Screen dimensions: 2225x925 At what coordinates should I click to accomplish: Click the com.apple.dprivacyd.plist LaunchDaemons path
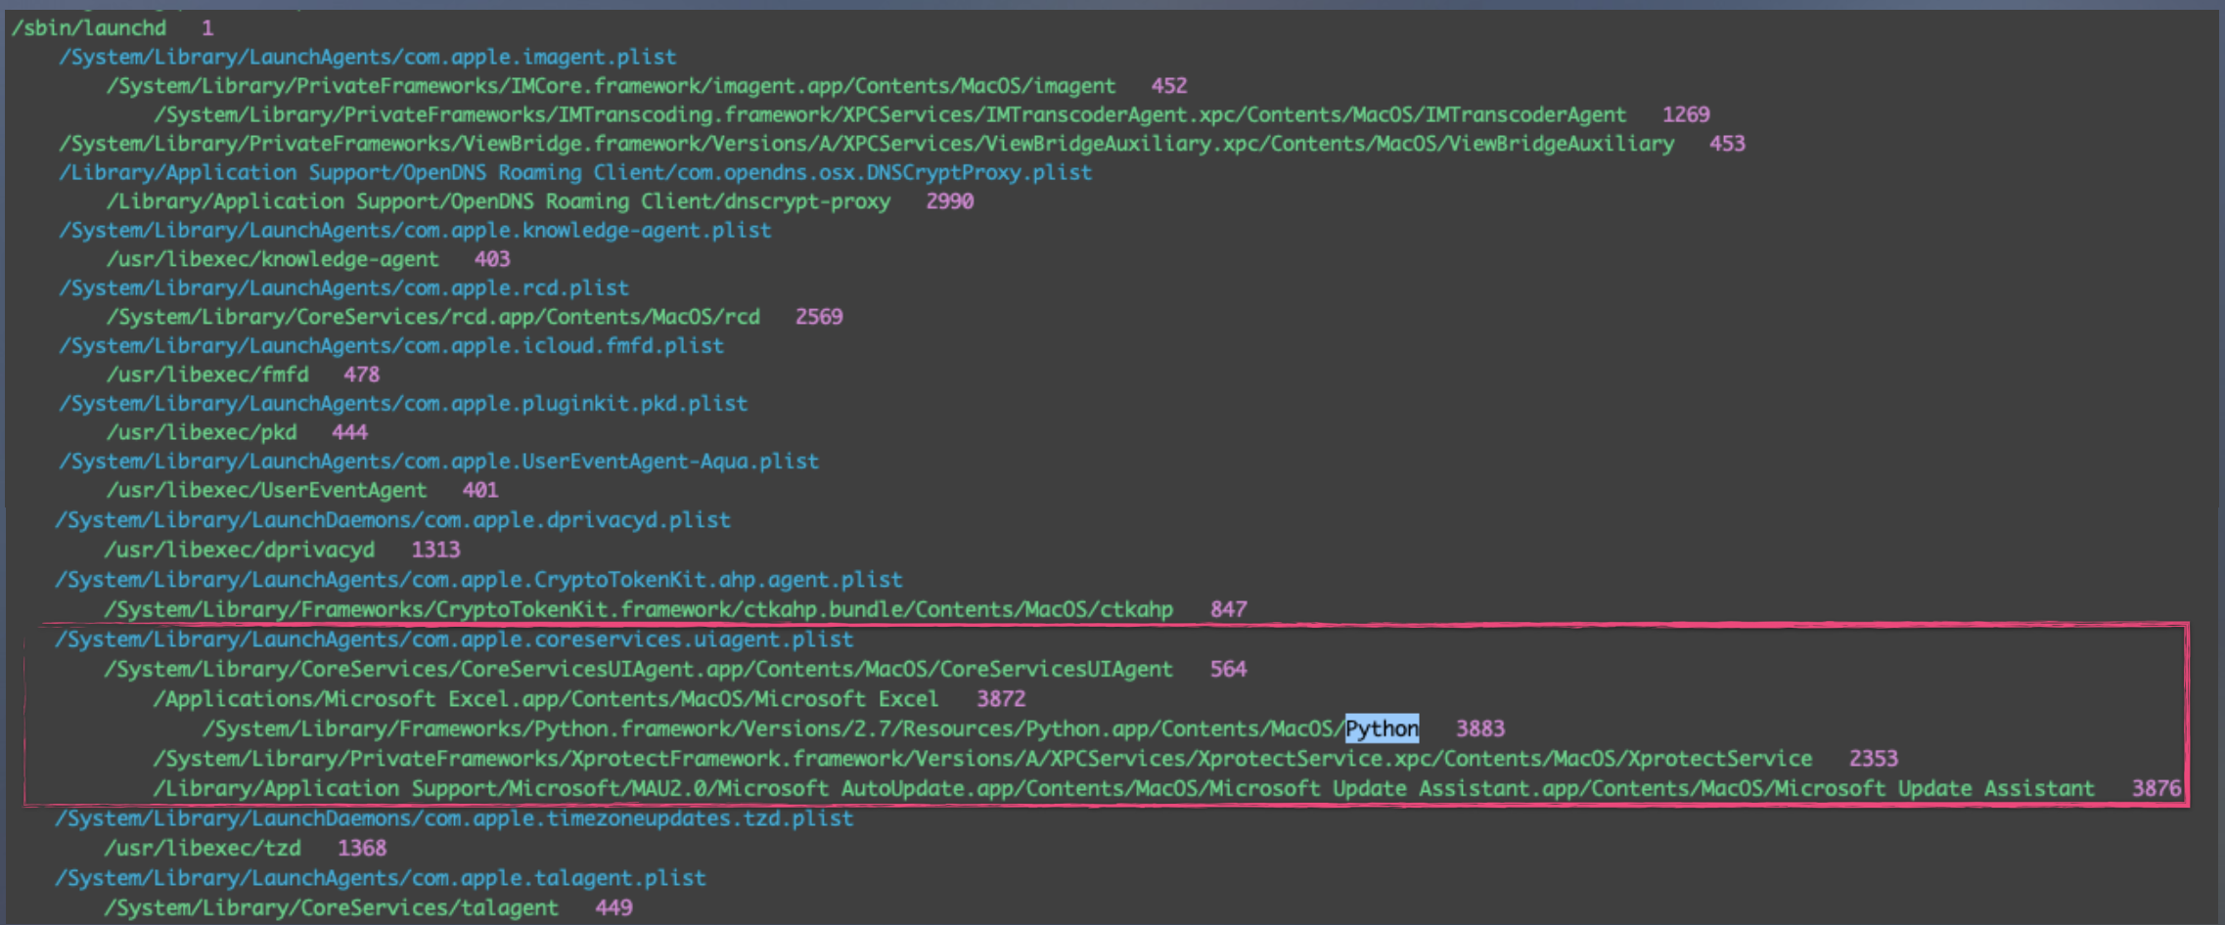(x=393, y=519)
